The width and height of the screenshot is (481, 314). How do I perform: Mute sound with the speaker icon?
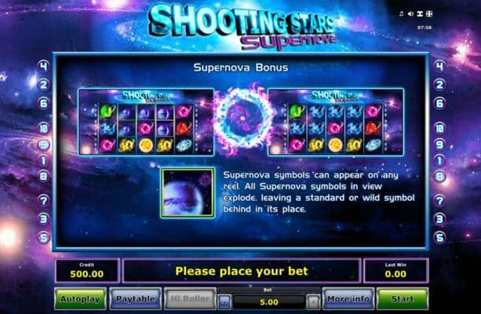point(410,14)
